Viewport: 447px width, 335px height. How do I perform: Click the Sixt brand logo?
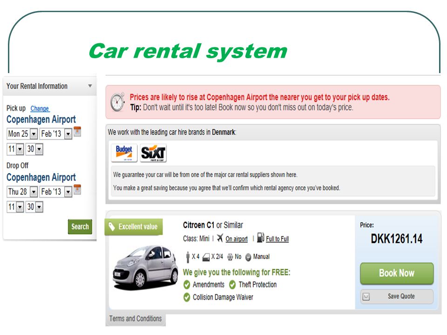coord(153,153)
